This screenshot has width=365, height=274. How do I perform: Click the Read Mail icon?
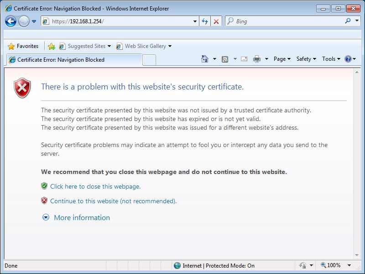(244, 58)
